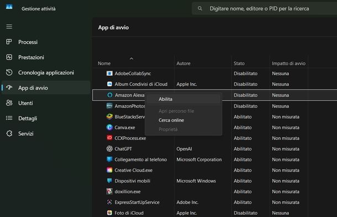Click the Canva.exe app icon
The image size is (337, 217).
click(109, 128)
